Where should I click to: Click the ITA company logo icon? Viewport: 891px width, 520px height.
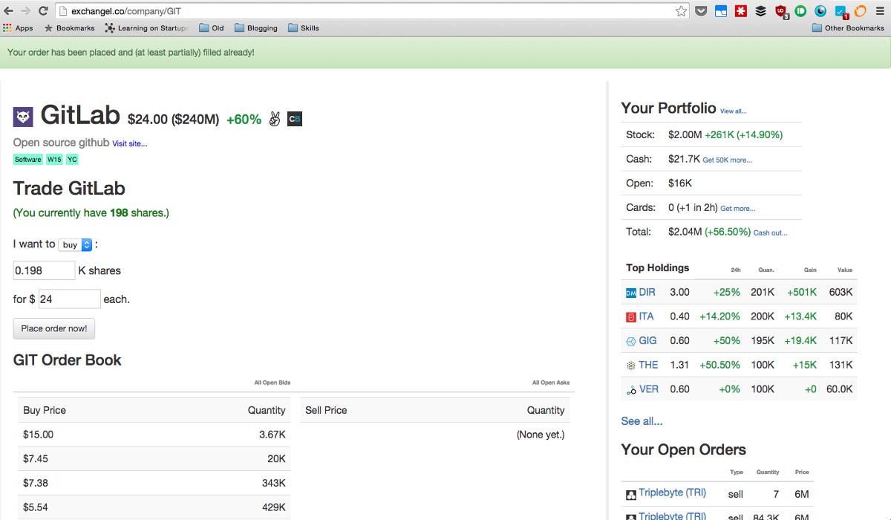tap(631, 317)
